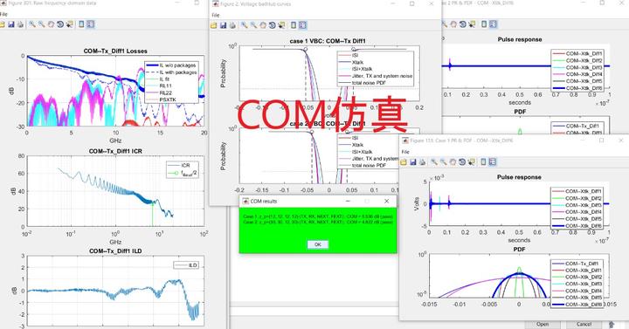Activate Zoom Out tool in Figure 301
The height and width of the screenshot is (329, 629).
41,24
